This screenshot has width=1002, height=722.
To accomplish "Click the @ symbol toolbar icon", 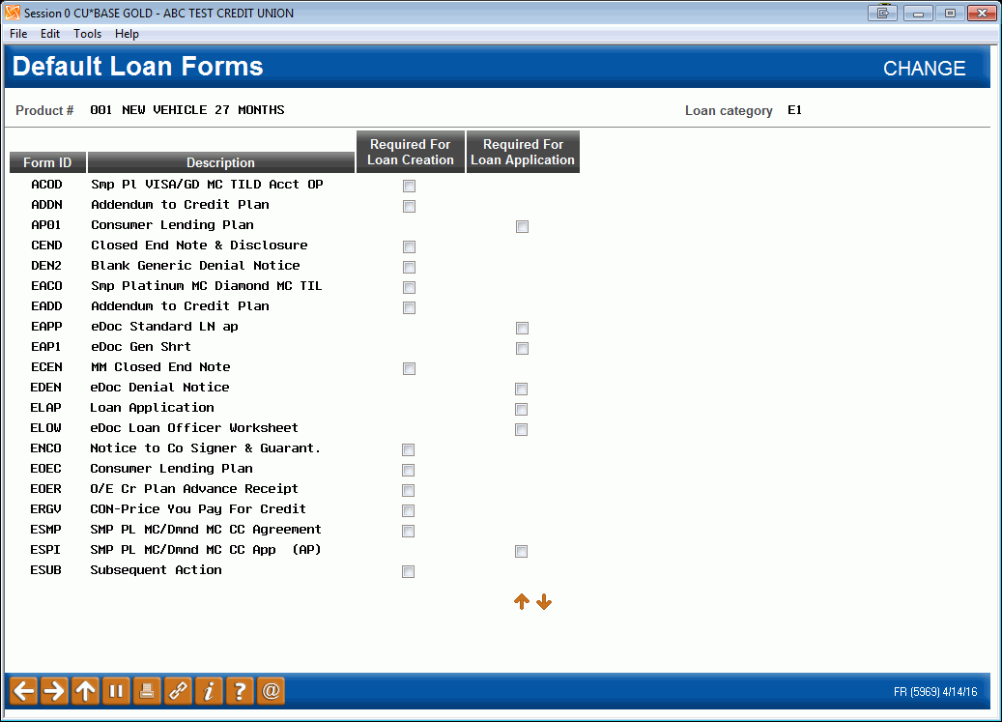I will (x=271, y=691).
